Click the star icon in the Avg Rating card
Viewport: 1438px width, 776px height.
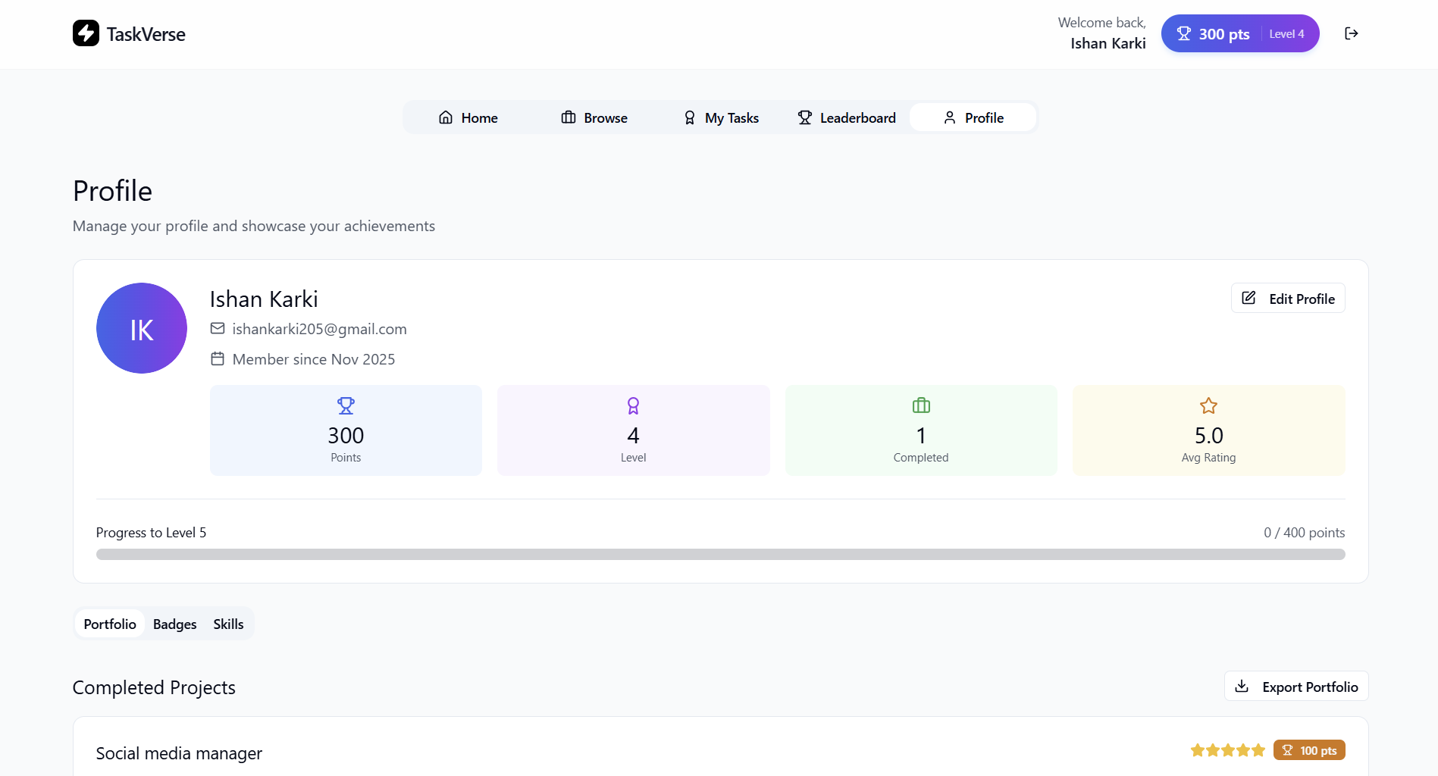[1208, 405]
